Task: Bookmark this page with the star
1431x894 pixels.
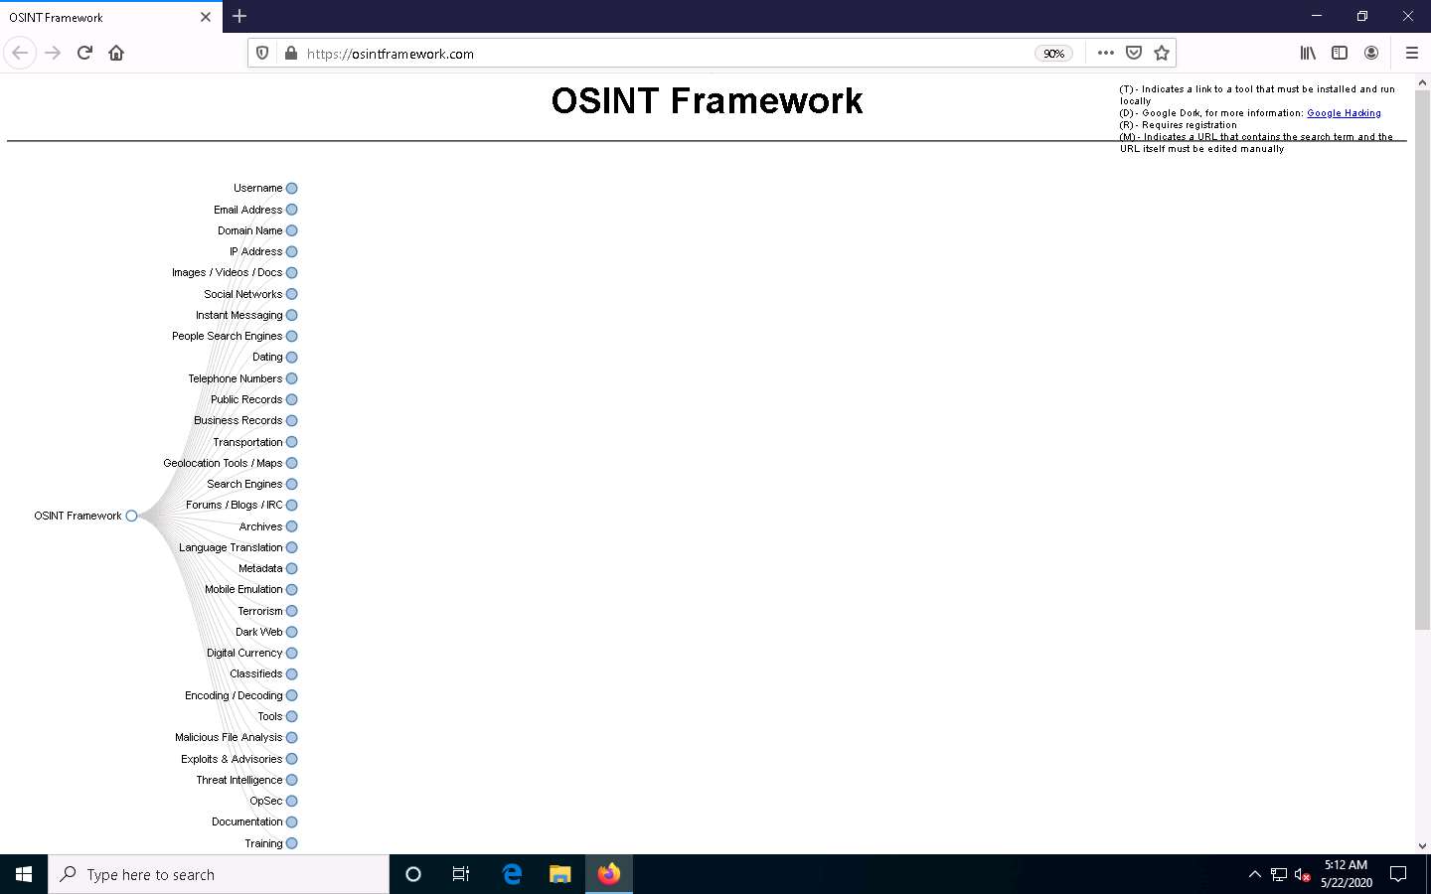Action: [1162, 53]
